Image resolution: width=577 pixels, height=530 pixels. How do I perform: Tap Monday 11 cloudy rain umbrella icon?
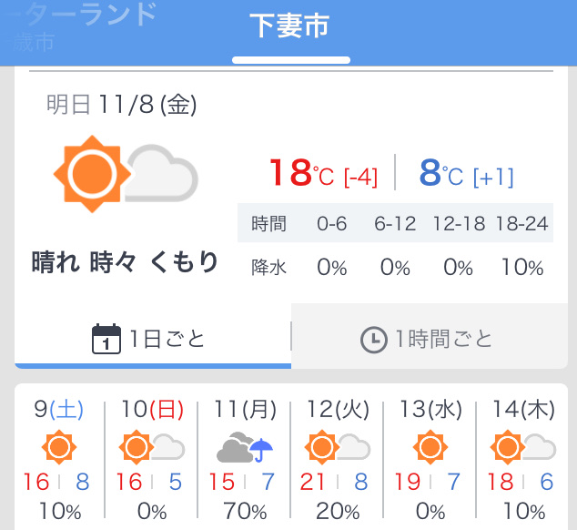(x=245, y=447)
